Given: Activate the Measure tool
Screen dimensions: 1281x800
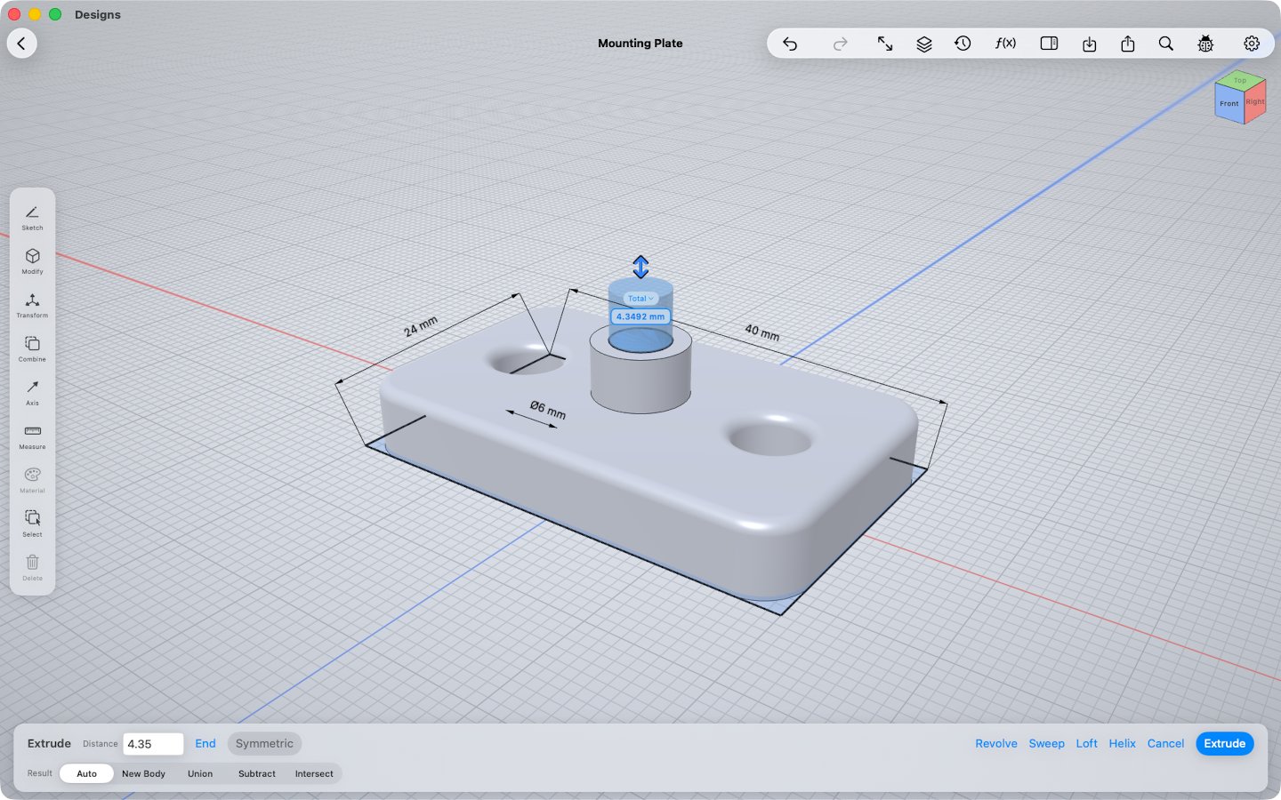Looking at the screenshot, I should pos(32,436).
